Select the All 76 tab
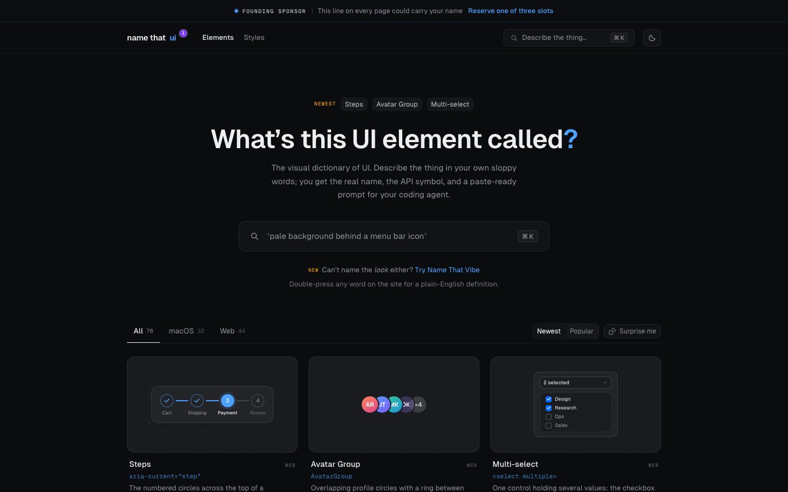The image size is (788, 492). 143,331
